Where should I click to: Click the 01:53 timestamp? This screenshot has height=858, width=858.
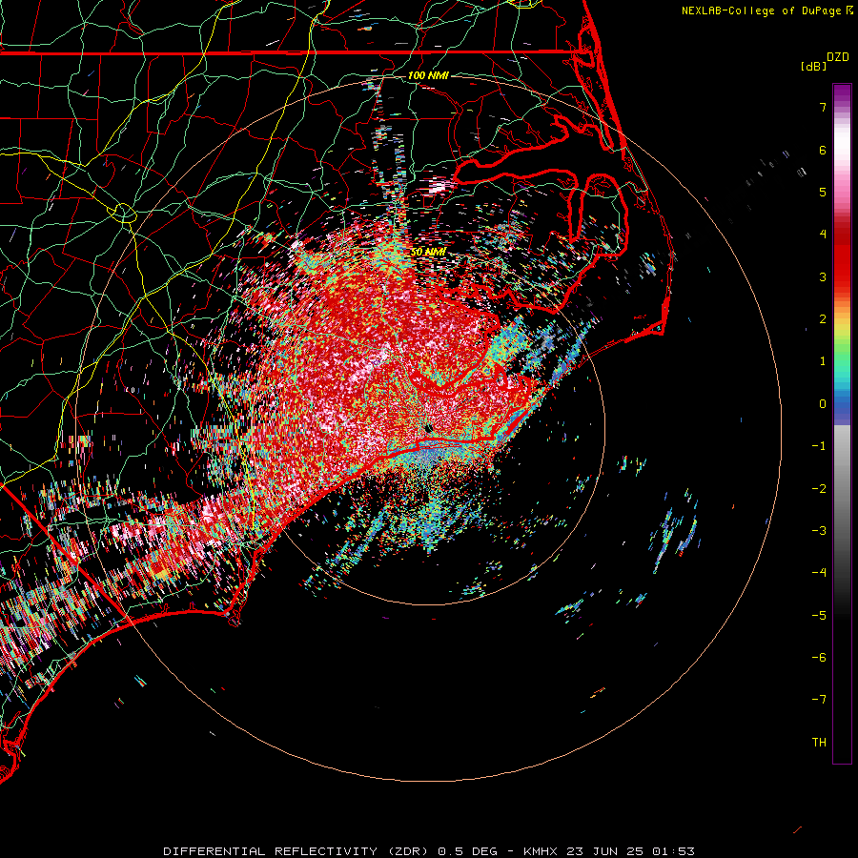(x=674, y=851)
